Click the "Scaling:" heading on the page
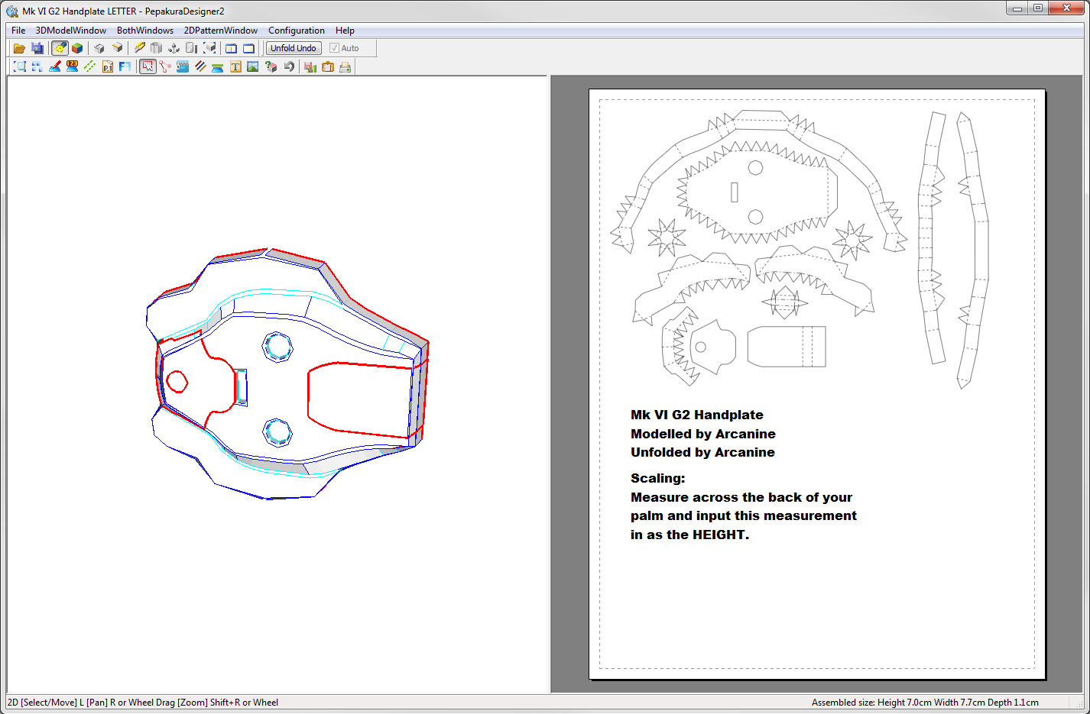Viewport: 1090px width, 714px height. pos(658,478)
